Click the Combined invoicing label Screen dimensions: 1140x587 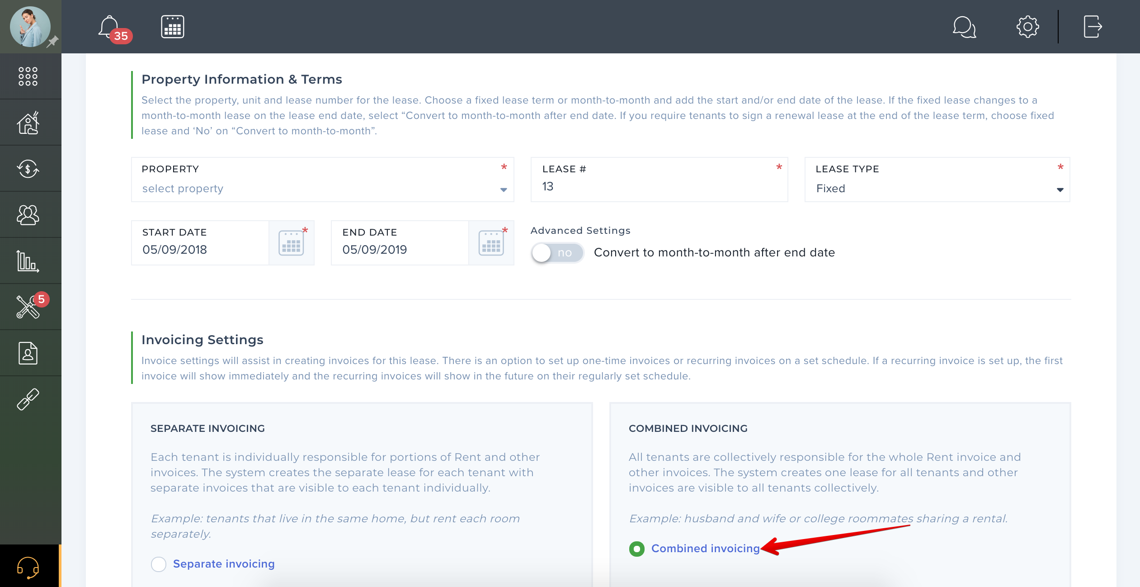pyautogui.click(x=706, y=549)
